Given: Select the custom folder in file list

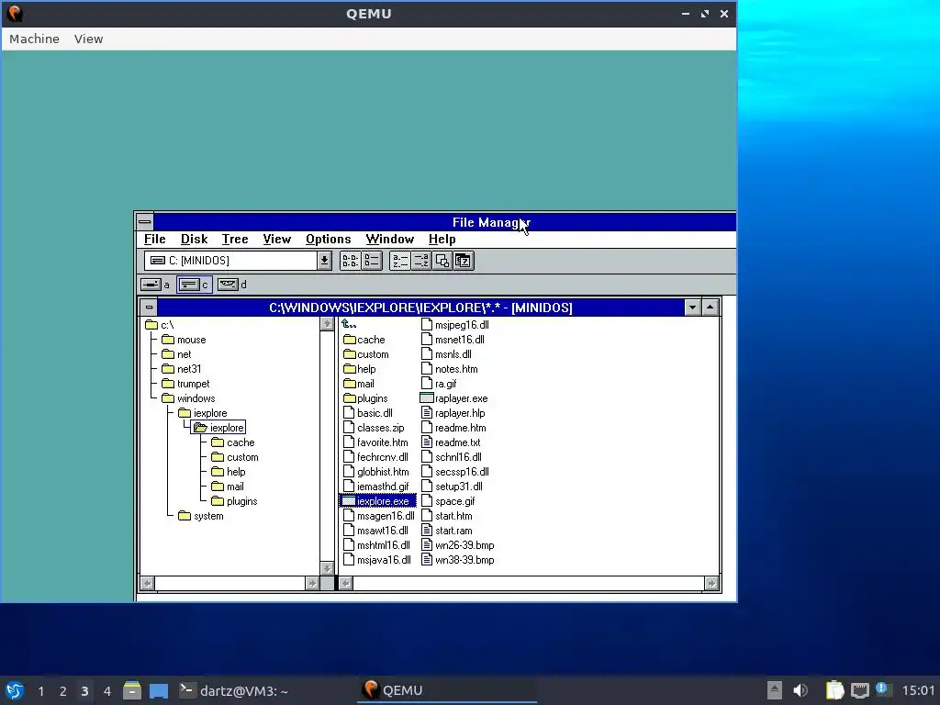Looking at the screenshot, I should click(365, 354).
